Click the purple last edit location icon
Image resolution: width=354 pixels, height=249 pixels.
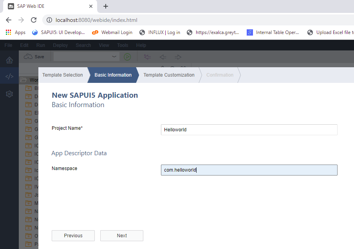point(147,57)
